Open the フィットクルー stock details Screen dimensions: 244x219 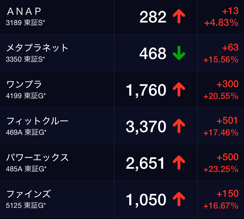38,121
